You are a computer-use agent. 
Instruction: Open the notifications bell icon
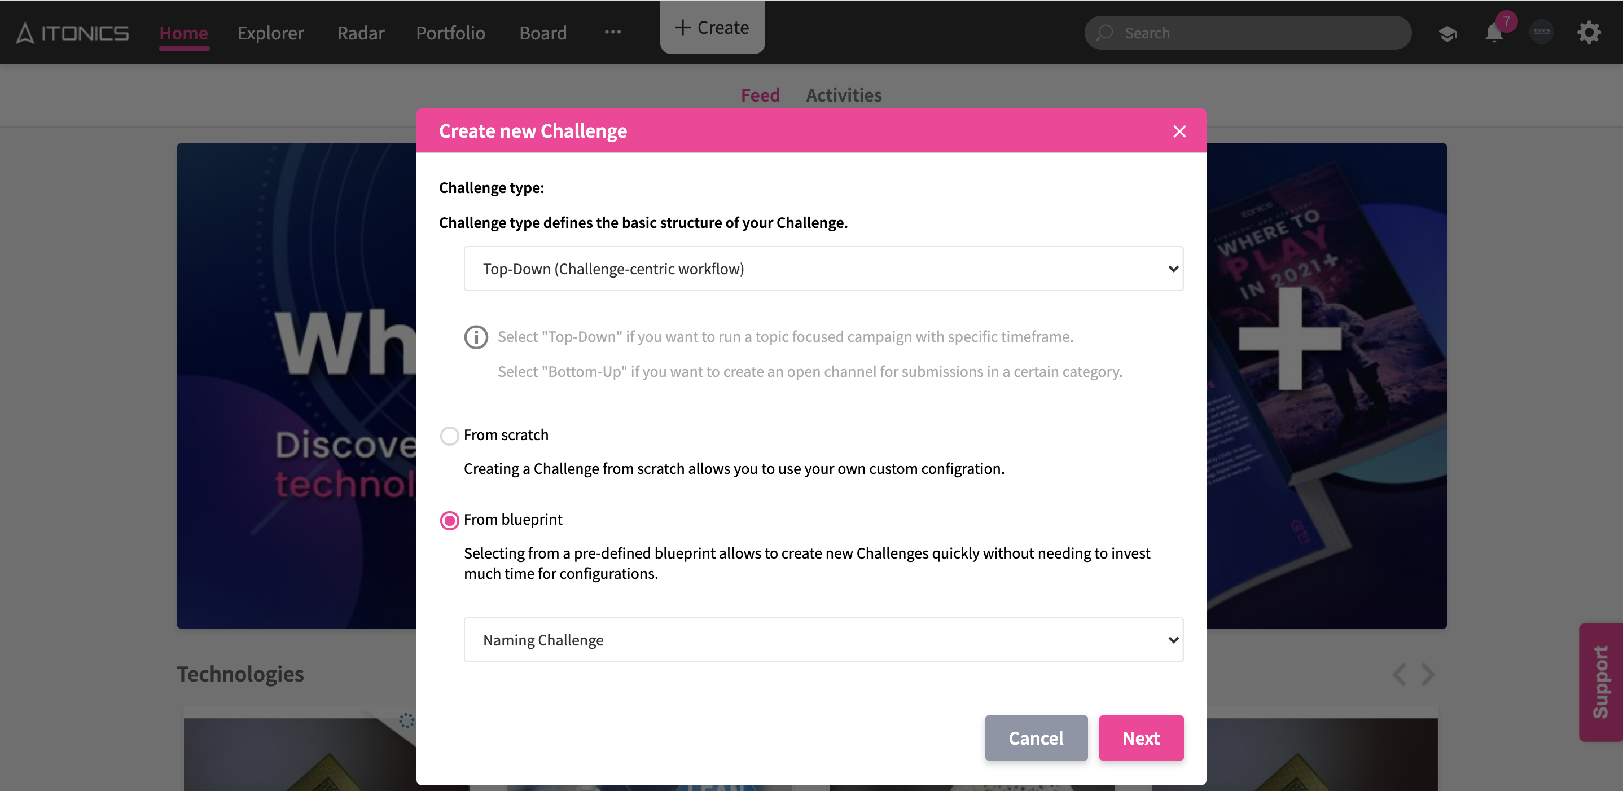coord(1493,33)
